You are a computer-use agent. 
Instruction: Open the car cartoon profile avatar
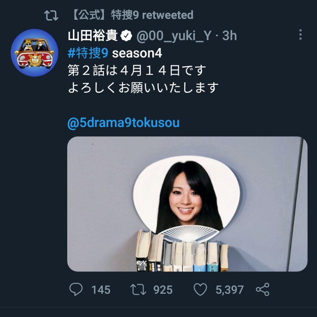(x=34, y=53)
